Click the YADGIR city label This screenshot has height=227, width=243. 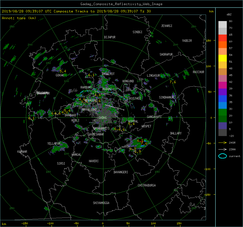(x=187, y=41)
